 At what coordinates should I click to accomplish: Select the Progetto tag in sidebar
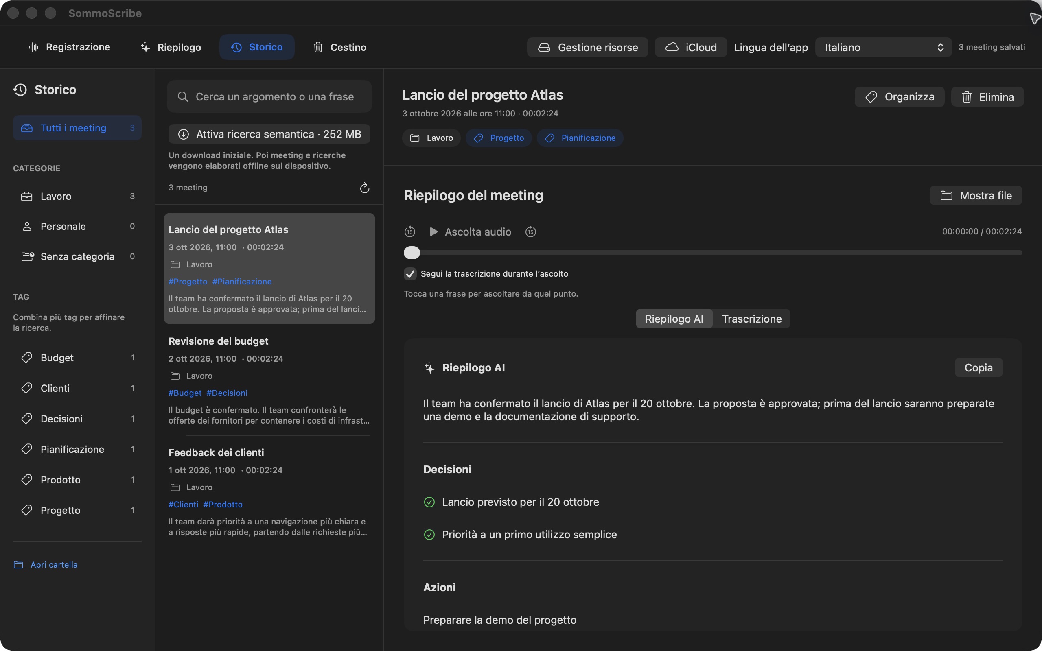tap(77, 510)
